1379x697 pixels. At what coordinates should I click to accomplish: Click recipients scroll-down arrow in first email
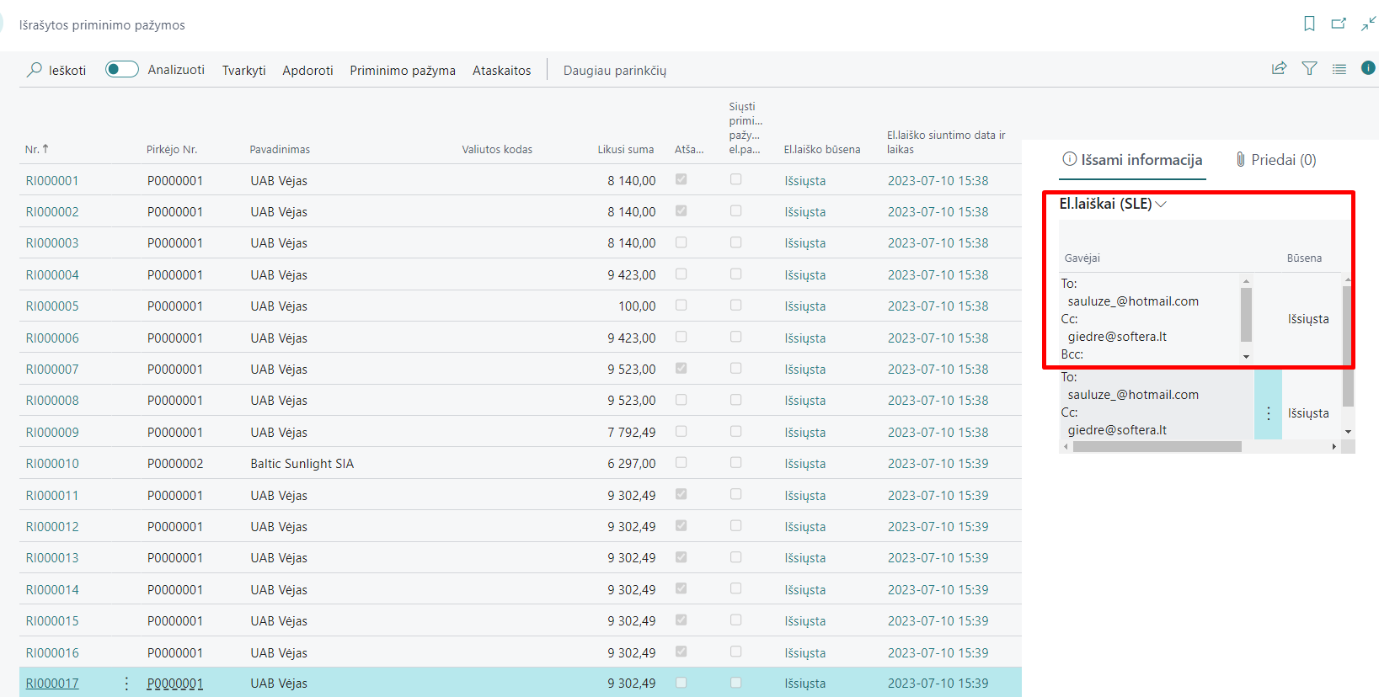click(x=1246, y=357)
